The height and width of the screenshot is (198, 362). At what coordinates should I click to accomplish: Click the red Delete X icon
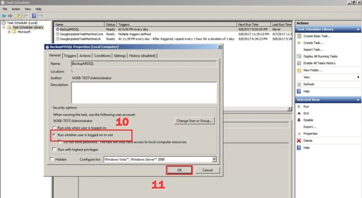(299, 141)
